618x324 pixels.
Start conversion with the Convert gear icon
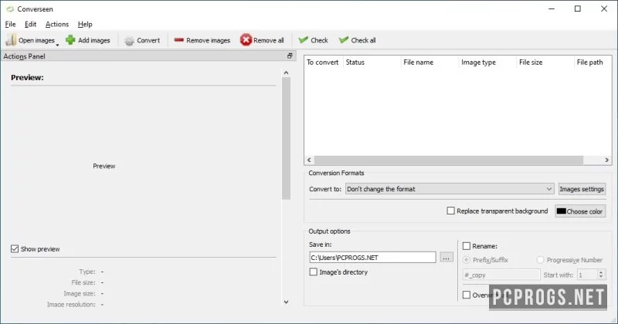129,41
